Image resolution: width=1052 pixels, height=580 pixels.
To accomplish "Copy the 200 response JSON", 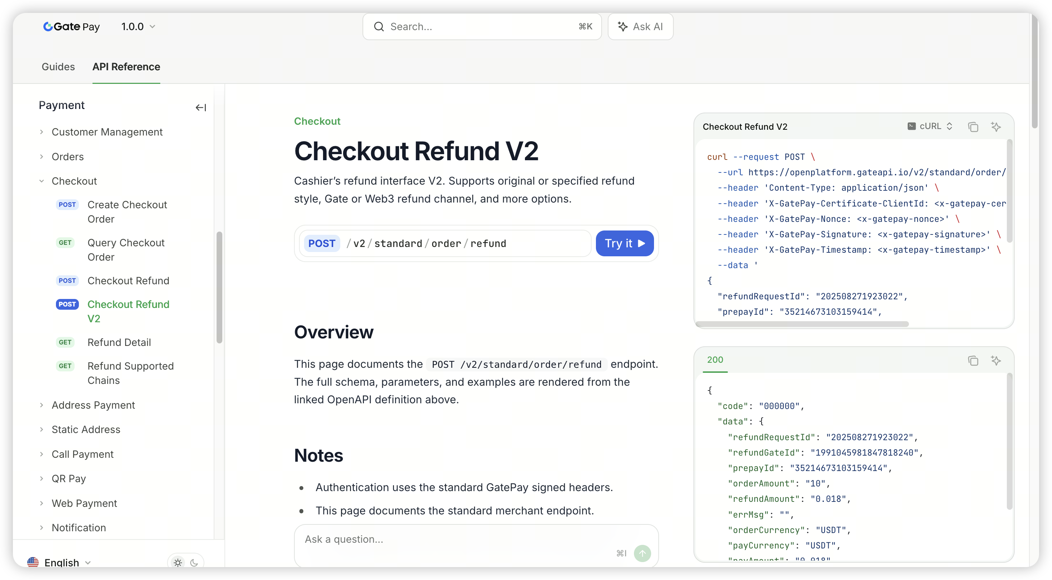I will pos(973,360).
